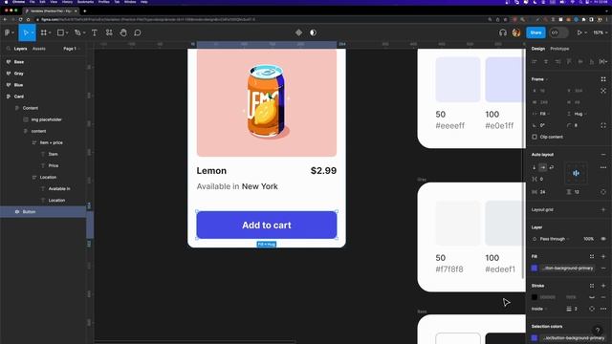
Task: Open advanced stroke settings dots
Action: (x=603, y=309)
